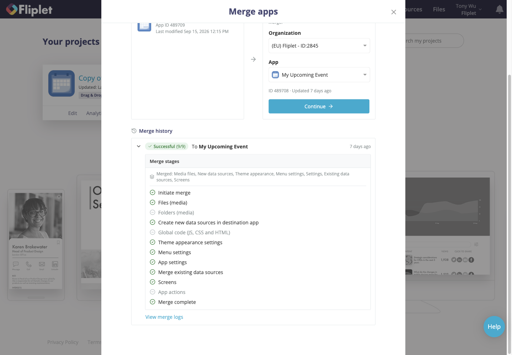Click 'ID 489708 · Updated 7 days ago' text
The height and width of the screenshot is (355, 512).
(x=300, y=91)
